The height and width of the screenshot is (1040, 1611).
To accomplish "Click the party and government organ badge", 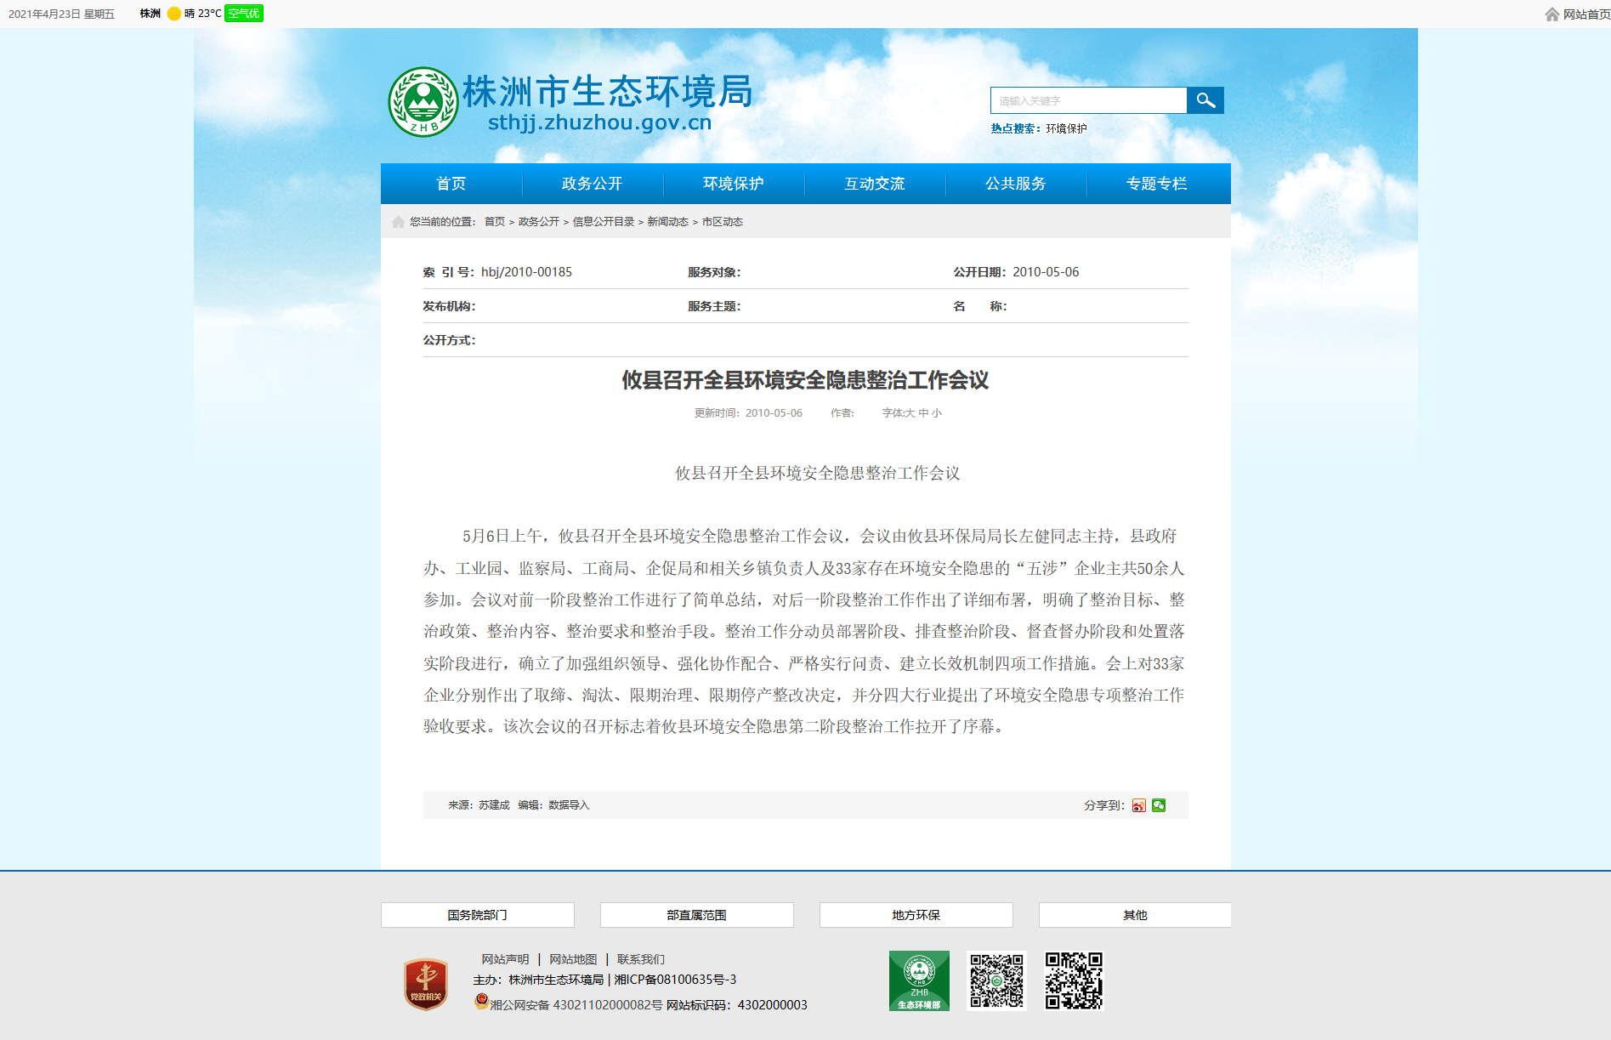I will [426, 985].
